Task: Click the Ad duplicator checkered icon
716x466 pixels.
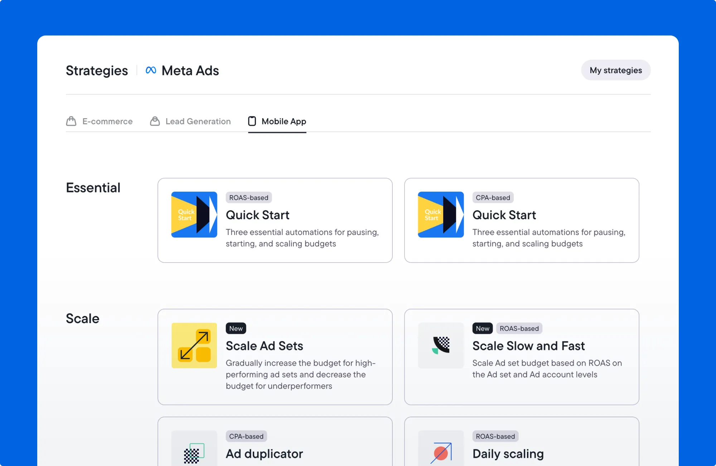Action: click(194, 453)
